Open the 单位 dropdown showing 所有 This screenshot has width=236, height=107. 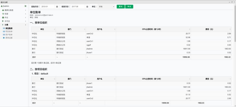pos(106,7)
